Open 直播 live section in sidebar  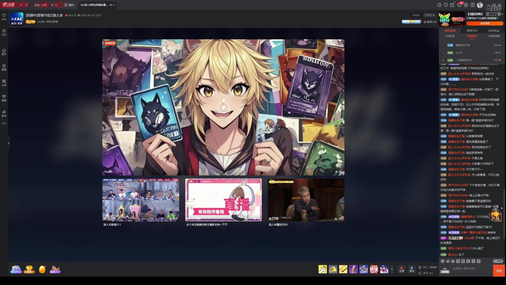4,67
